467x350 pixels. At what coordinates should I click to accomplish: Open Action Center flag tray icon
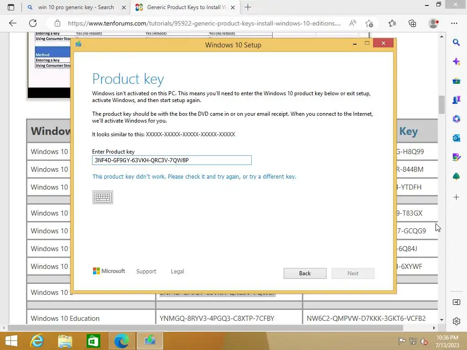(402, 341)
